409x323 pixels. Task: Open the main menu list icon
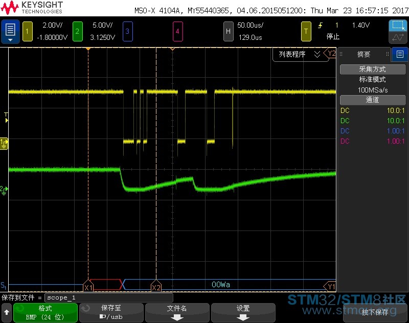coord(10,31)
